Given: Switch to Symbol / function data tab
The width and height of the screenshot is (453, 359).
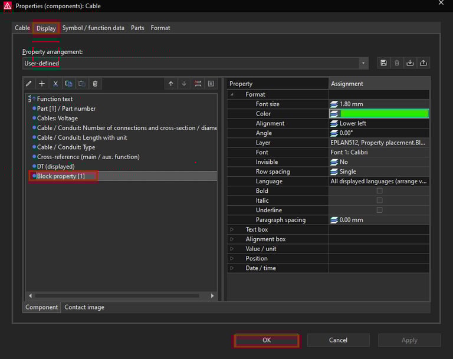Looking at the screenshot, I should tap(93, 28).
